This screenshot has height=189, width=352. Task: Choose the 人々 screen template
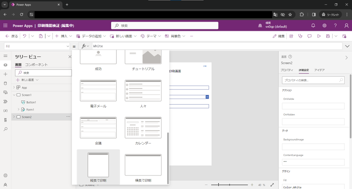tap(143, 94)
